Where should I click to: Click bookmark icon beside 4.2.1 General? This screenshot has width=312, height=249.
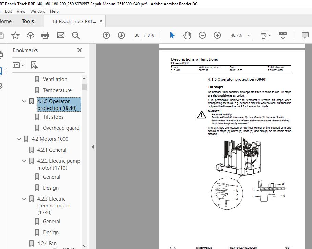pos(32,150)
